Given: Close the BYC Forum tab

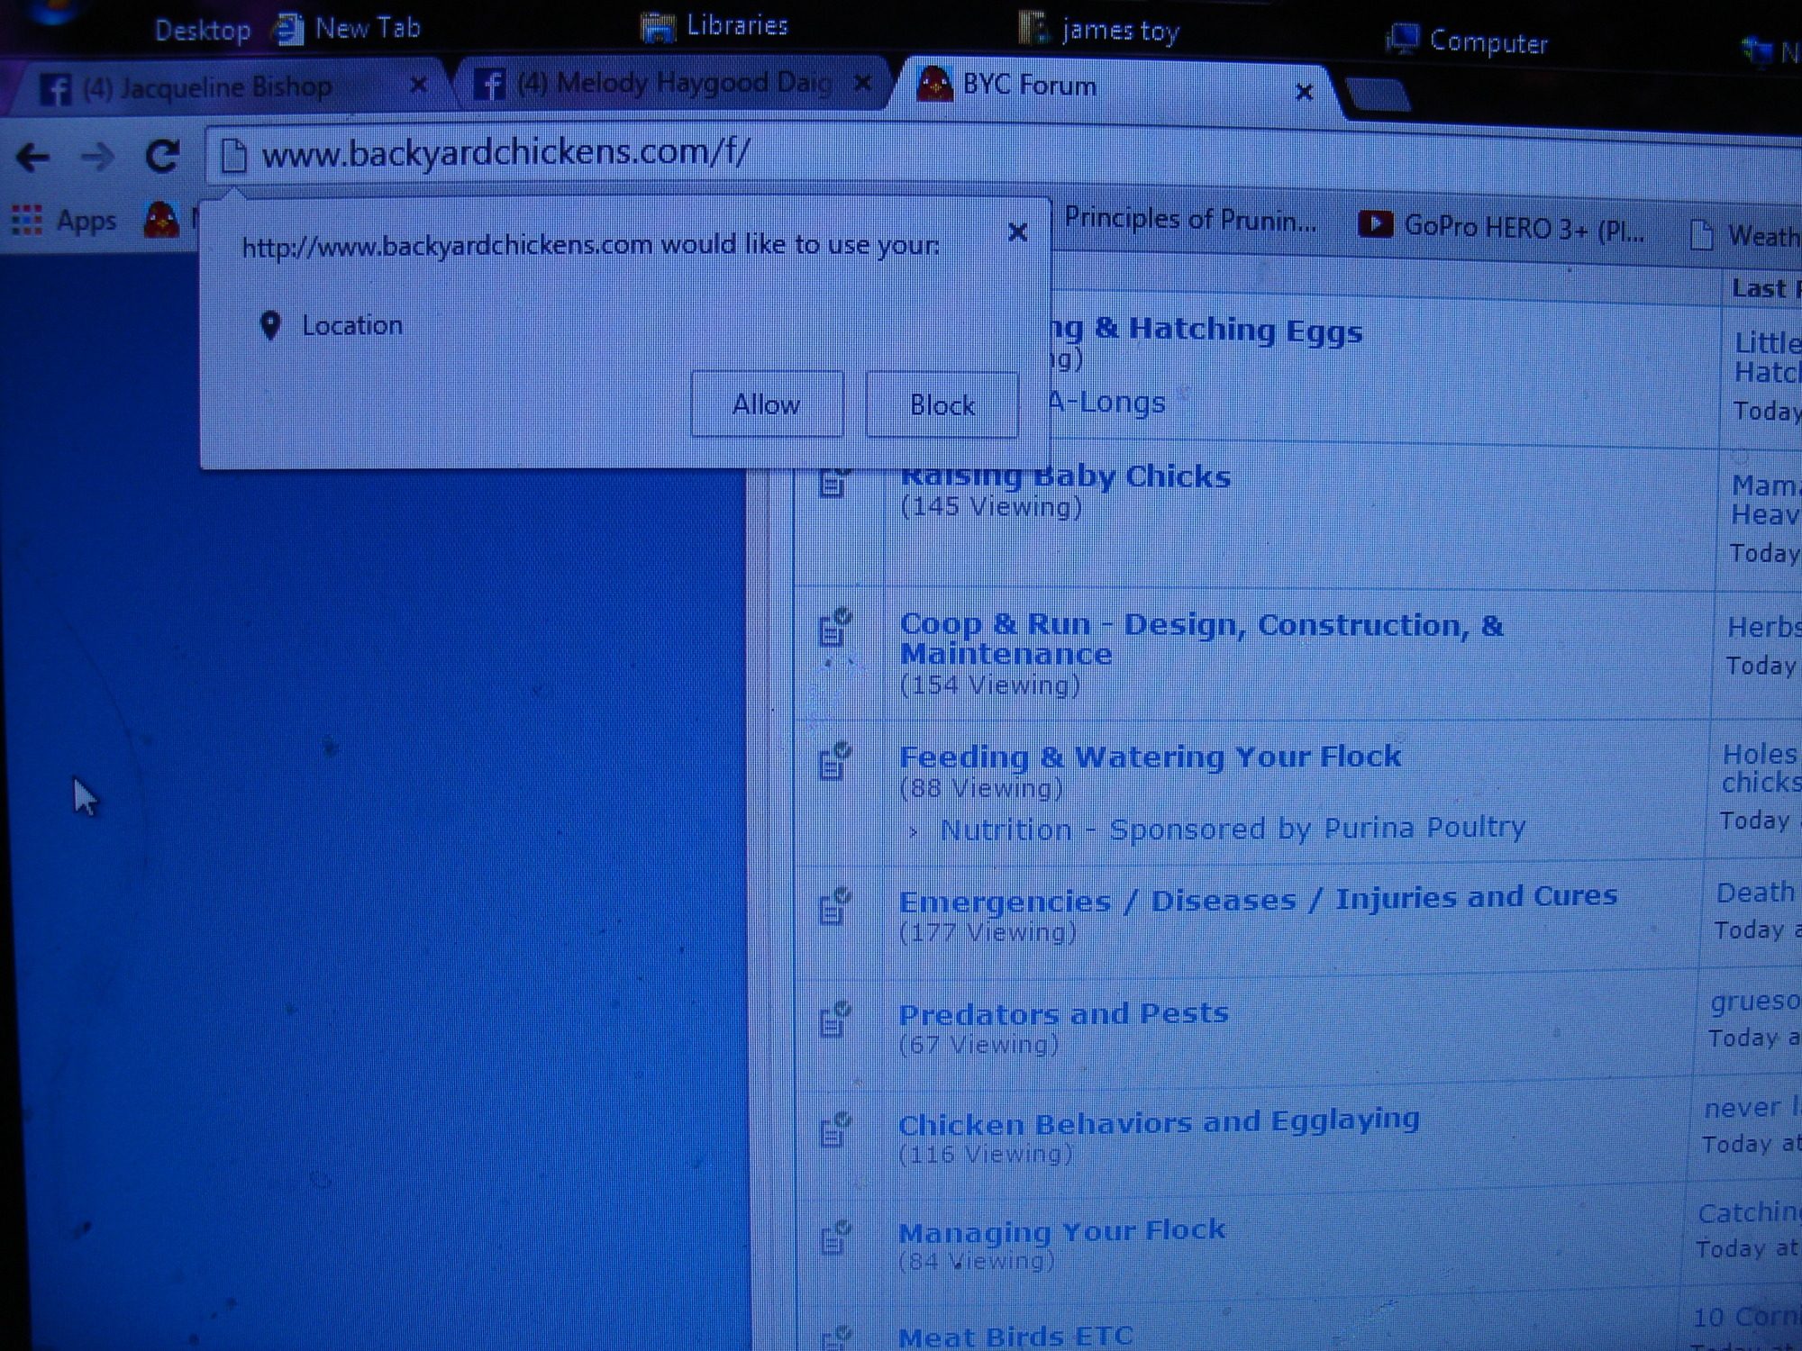Looking at the screenshot, I should click(x=1303, y=92).
